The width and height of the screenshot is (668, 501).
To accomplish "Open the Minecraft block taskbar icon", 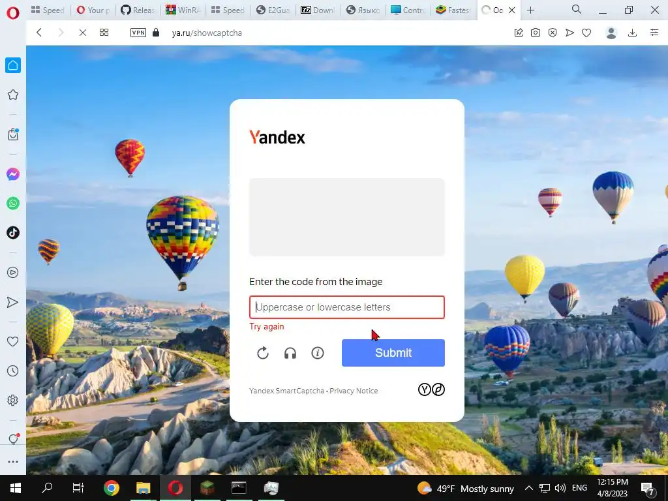I will click(x=207, y=488).
